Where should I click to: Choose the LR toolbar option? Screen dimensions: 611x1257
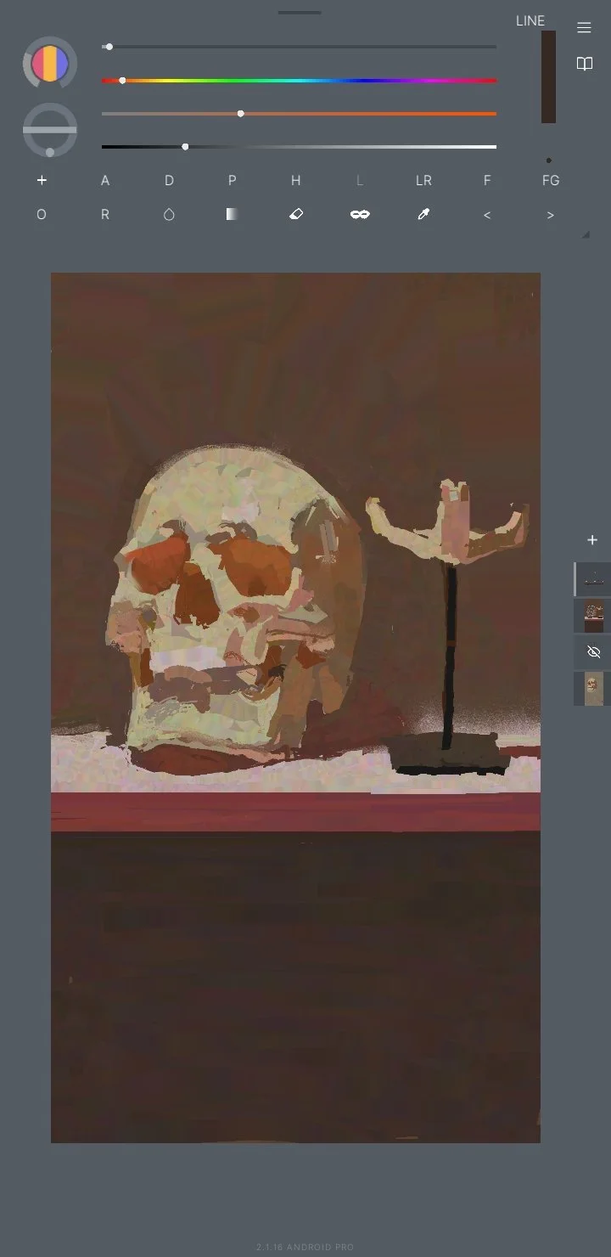point(423,180)
